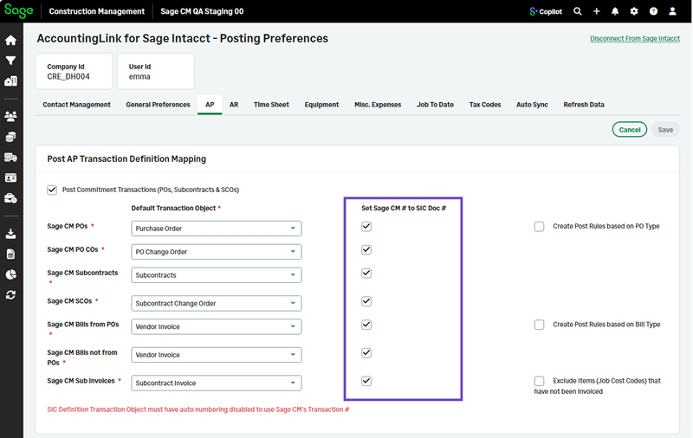The height and width of the screenshot is (438, 693).
Task: Switch to Job To Date tab
Action: point(435,105)
